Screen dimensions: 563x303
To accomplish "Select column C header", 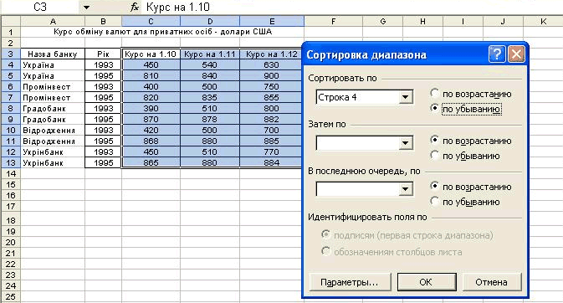I will coord(151,21).
